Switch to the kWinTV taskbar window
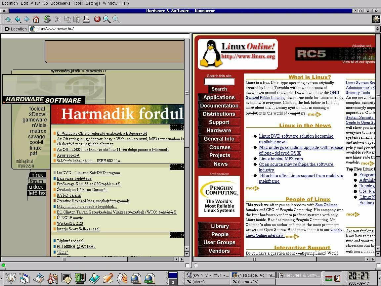This screenshot has height=286, width=381. (x=207, y=275)
